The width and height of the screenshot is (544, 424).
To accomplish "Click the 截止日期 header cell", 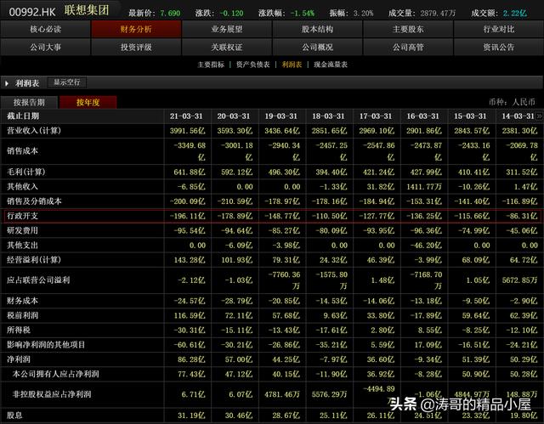I will (x=23, y=116).
